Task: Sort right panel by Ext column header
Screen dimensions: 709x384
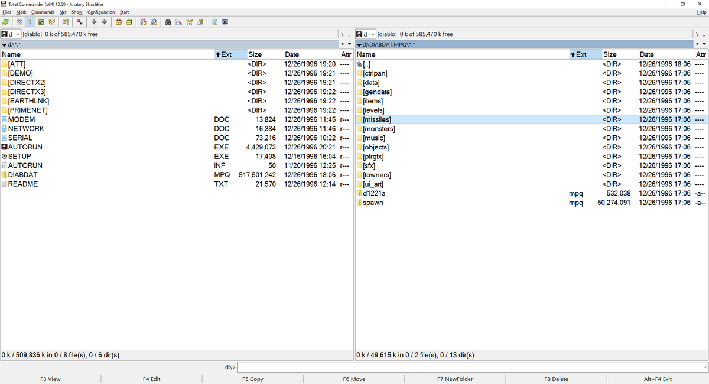Action: (x=585, y=54)
